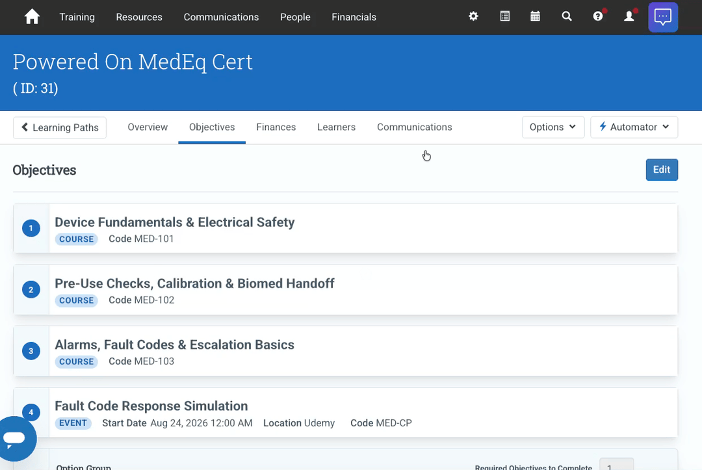Click the Start Date Aug 24, 2026 text
Viewport: 702px width, 470px height.
pos(177,423)
